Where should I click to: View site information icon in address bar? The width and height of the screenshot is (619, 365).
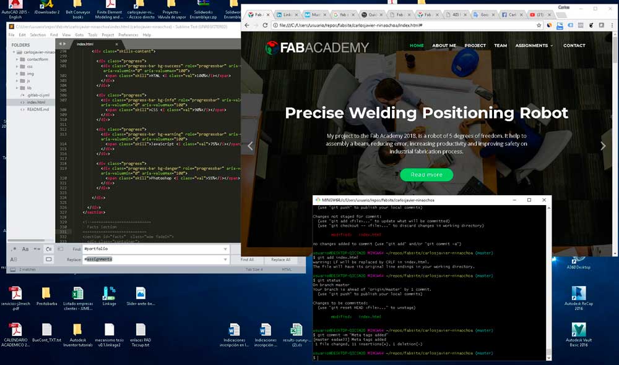[x=275, y=25]
